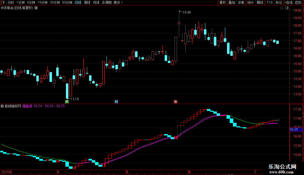Select the 30分钟 period tab
Viewport: 304px width, 175px height.
pos(55,2)
